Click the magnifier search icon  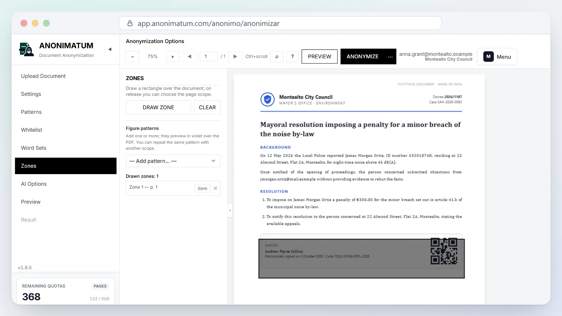[x=277, y=57]
